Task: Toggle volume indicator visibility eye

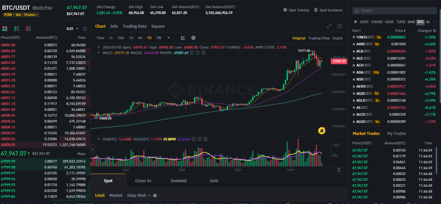Action: [193, 139]
